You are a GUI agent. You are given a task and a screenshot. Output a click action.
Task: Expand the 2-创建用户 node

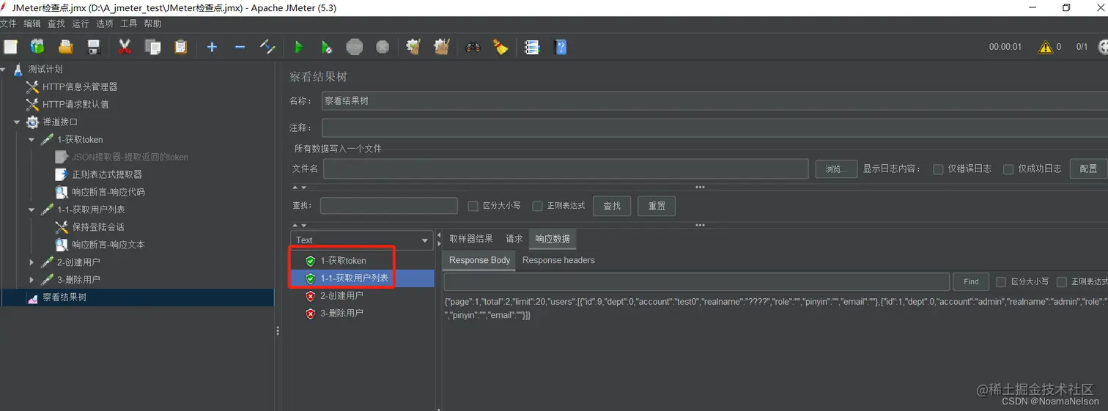(x=32, y=262)
